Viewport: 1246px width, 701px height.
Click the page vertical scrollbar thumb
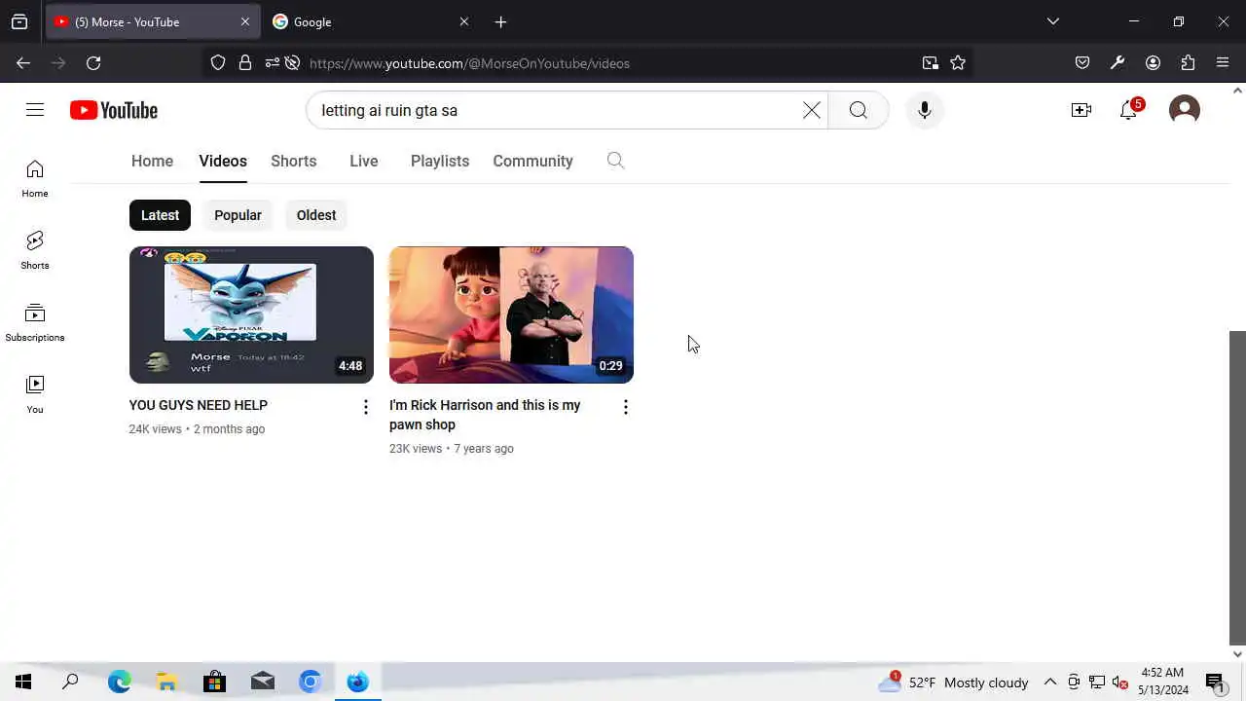click(1237, 487)
